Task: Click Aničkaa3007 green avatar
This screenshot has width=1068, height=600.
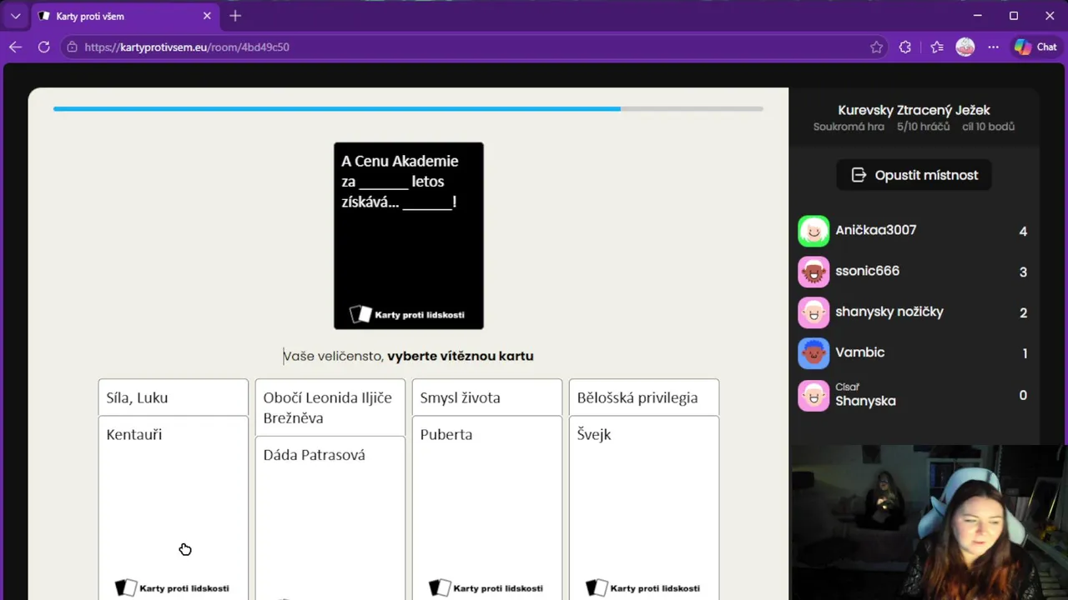Action: 814,231
